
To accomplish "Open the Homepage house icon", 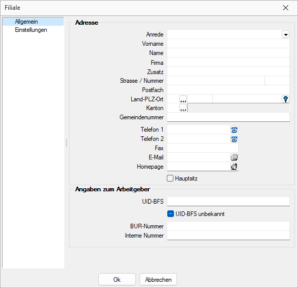I will pyautogui.click(x=234, y=167).
